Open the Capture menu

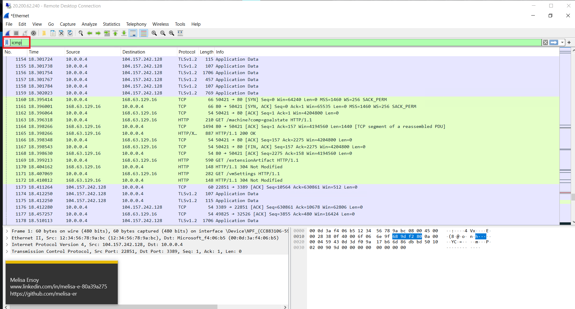tap(68, 24)
